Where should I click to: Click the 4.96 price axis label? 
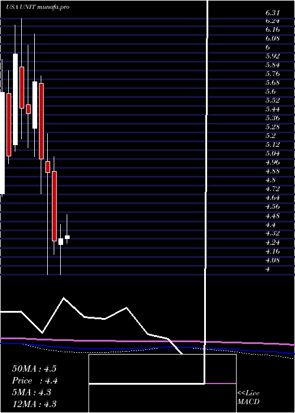click(x=273, y=162)
